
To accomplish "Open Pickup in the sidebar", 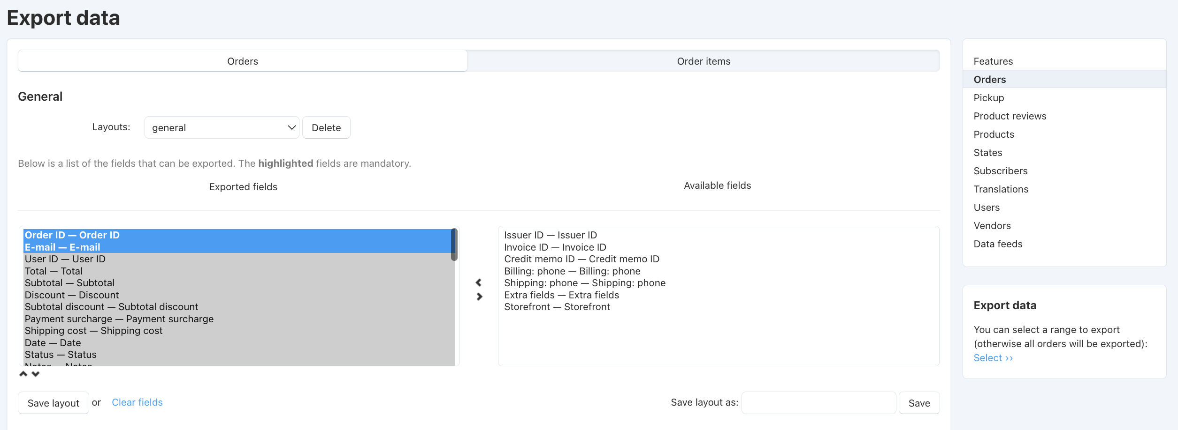I will tap(989, 98).
